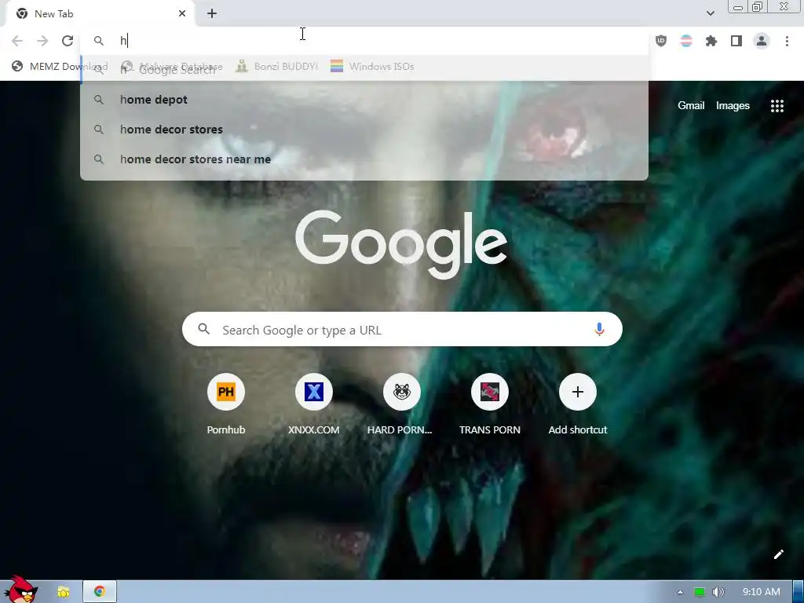Start voice search with the microphone icon

click(599, 329)
